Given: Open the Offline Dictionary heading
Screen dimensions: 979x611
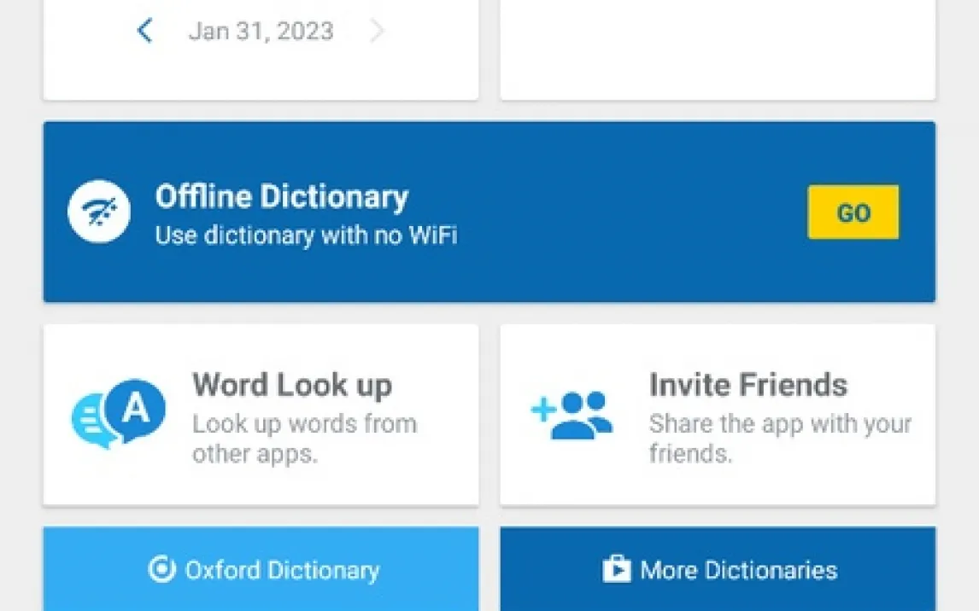Looking at the screenshot, I should coord(281,197).
